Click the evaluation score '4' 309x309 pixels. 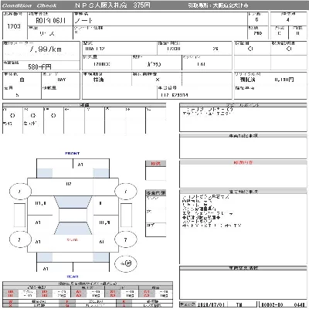[x=288, y=19]
